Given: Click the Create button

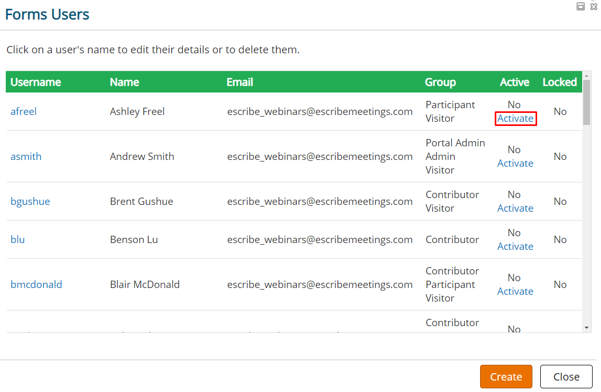Looking at the screenshot, I should pos(506,377).
